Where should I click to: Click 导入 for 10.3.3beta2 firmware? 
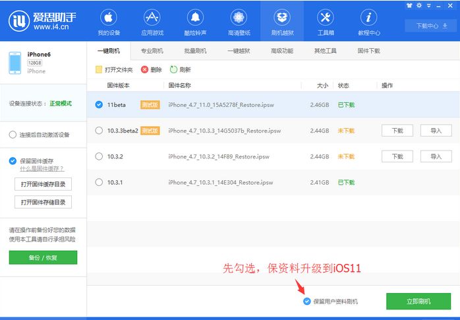pyautogui.click(x=436, y=131)
